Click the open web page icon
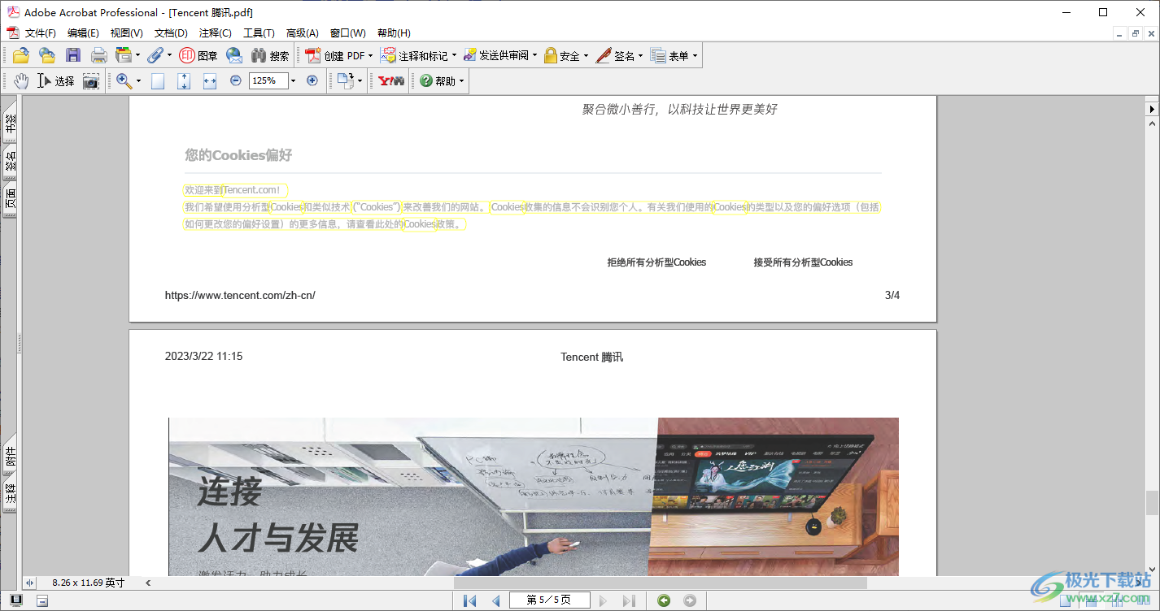This screenshot has height=611, width=1160. 47,55
